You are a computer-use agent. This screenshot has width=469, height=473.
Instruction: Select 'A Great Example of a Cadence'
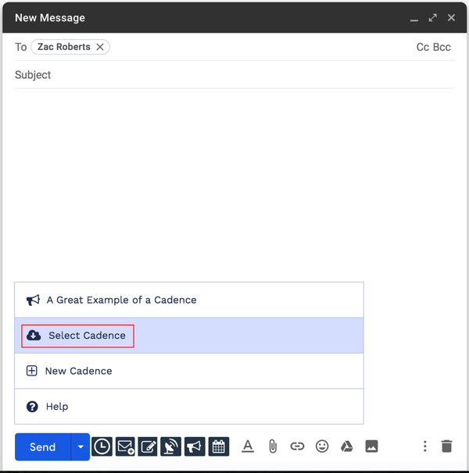121,300
